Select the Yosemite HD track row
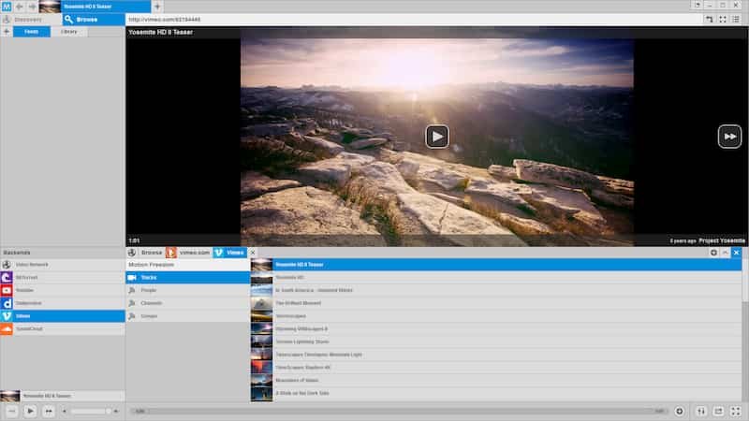The height and width of the screenshot is (421, 749). pyautogui.click(x=496, y=277)
